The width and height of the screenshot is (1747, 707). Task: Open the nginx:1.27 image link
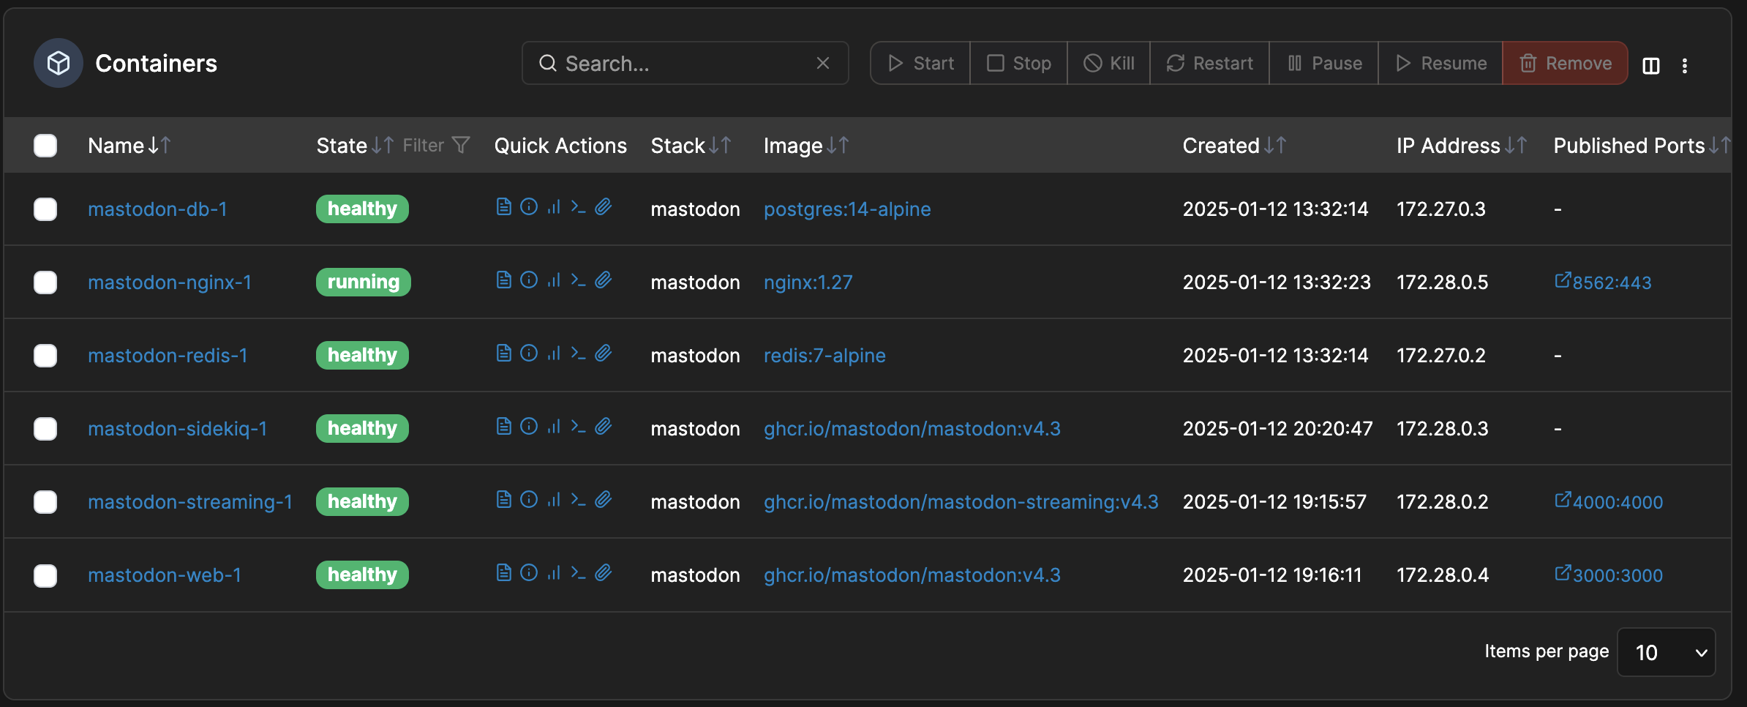coord(808,283)
